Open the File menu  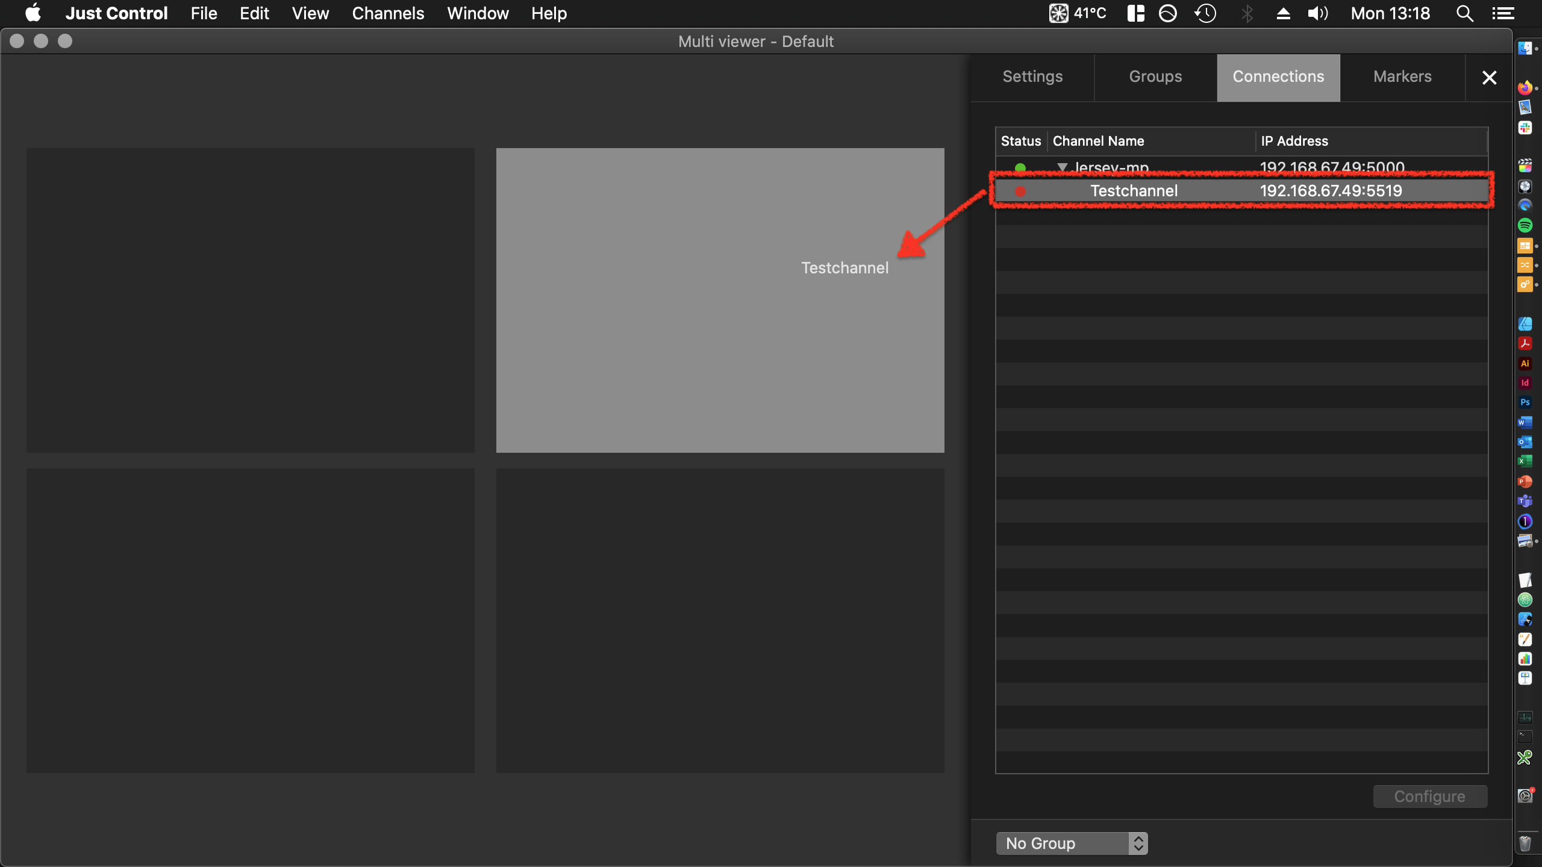tap(204, 13)
